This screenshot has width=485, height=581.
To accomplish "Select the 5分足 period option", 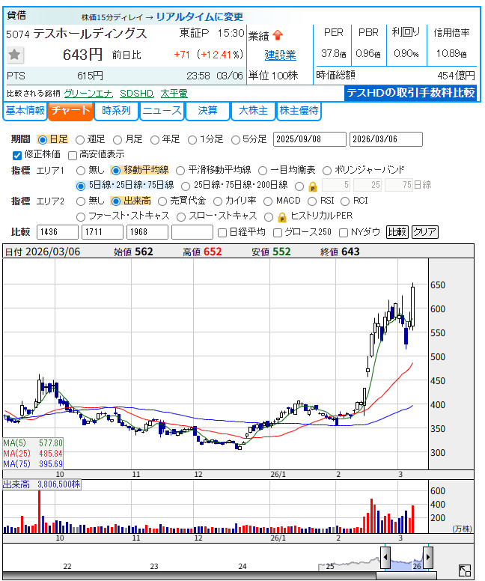I will pyautogui.click(x=236, y=140).
